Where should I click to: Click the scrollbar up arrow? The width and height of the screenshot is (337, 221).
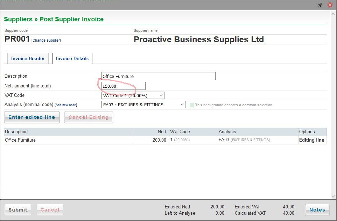pyautogui.click(x=334, y=14)
